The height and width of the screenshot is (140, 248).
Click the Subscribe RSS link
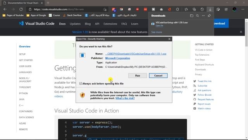pyautogui.click(x=202, y=86)
